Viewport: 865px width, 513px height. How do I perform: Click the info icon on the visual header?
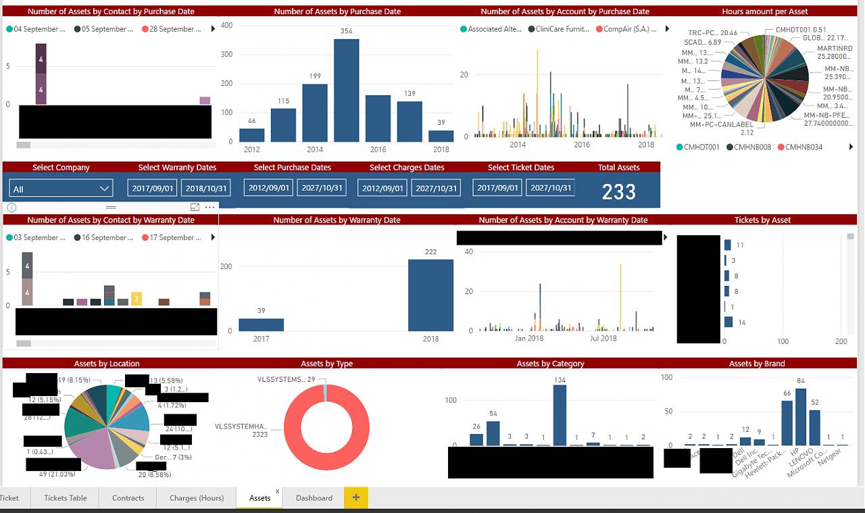pyautogui.click(x=11, y=207)
